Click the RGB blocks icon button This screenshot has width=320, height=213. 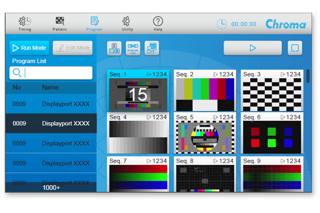114,48
